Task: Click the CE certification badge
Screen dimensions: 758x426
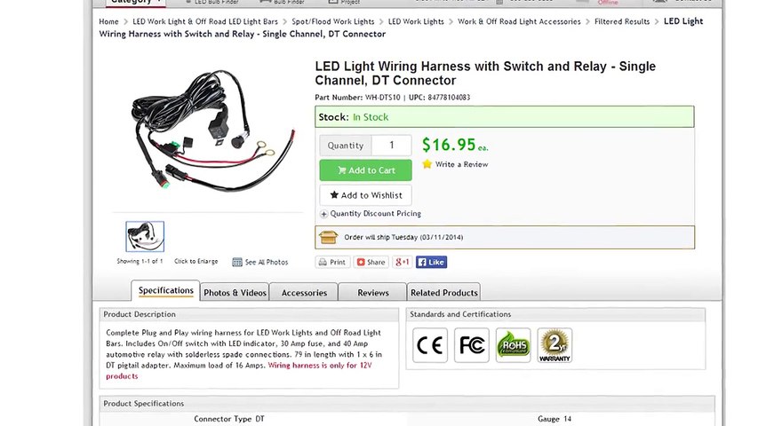Action: pyautogui.click(x=430, y=345)
